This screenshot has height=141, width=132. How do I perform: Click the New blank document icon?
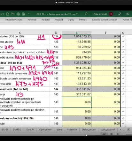tap(8, 14)
